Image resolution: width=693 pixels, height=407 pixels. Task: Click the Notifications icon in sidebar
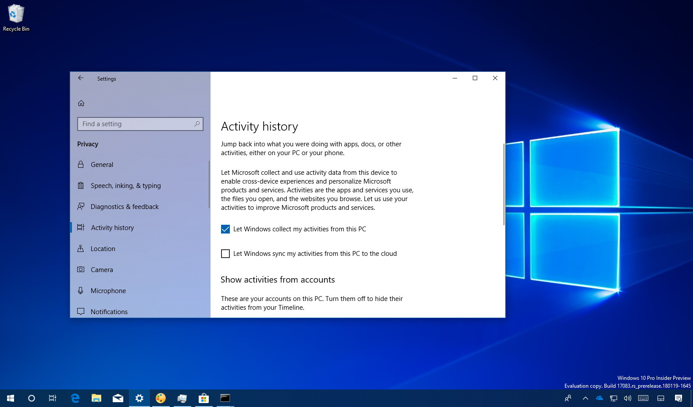tap(81, 311)
